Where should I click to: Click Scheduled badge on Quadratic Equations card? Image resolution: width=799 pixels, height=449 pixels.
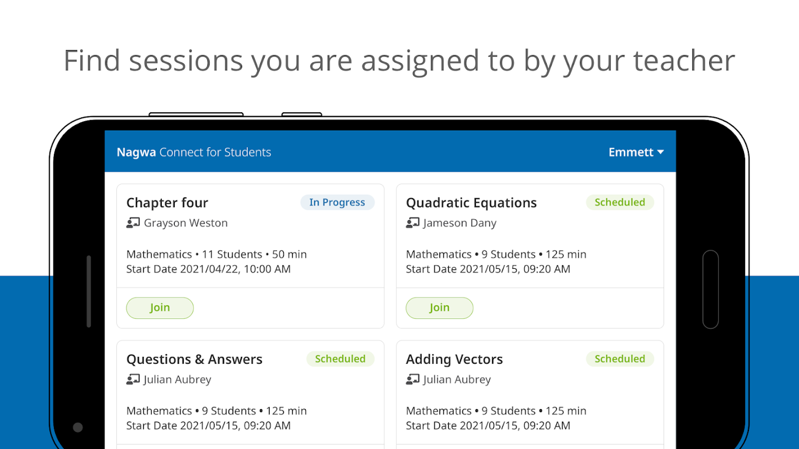click(x=620, y=202)
